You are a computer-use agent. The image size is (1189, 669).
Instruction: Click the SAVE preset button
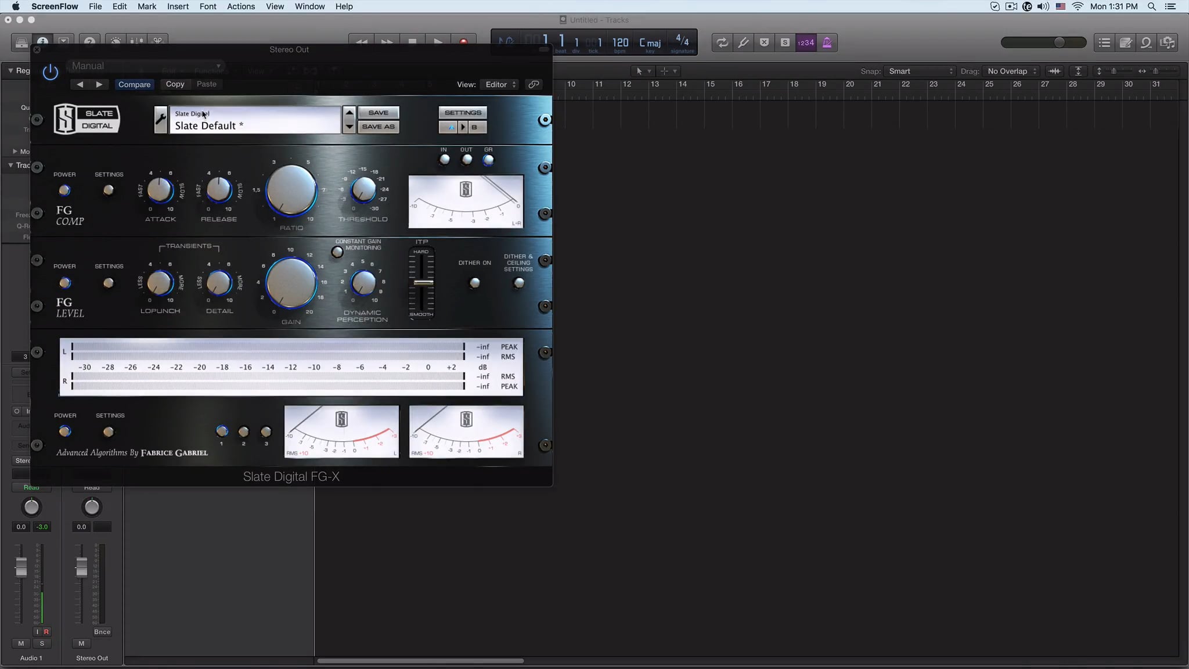click(378, 113)
